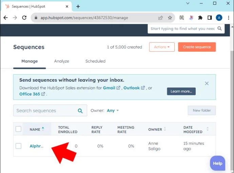The height and width of the screenshot is (173, 234).
Task: Tick the checkbox for the Alphr... sequence
Action: (x=19, y=146)
